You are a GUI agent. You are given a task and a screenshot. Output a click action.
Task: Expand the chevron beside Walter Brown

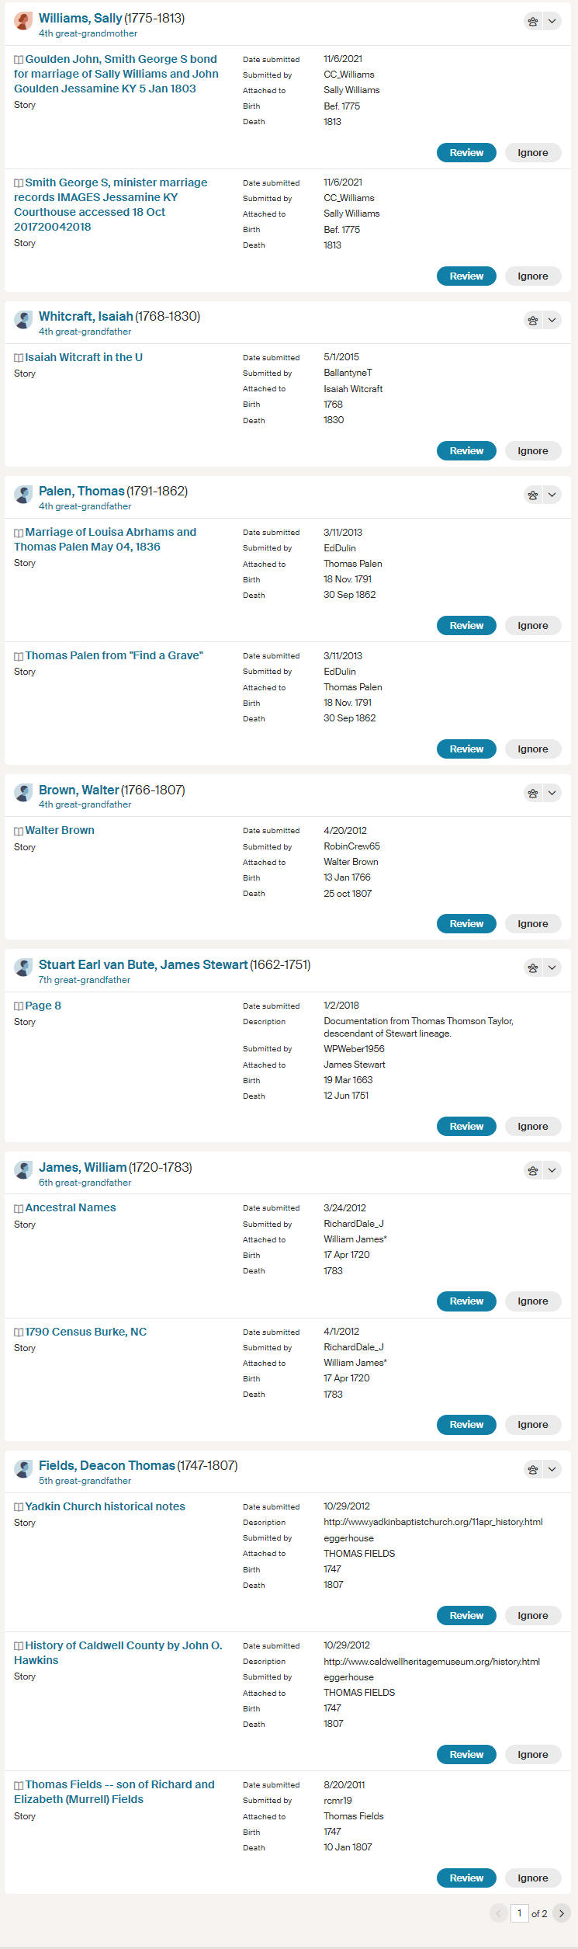pyautogui.click(x=552, y=794)
